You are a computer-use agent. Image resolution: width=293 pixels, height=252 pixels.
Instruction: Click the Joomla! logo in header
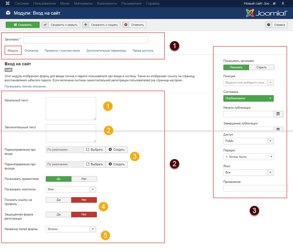click(266, 13)
